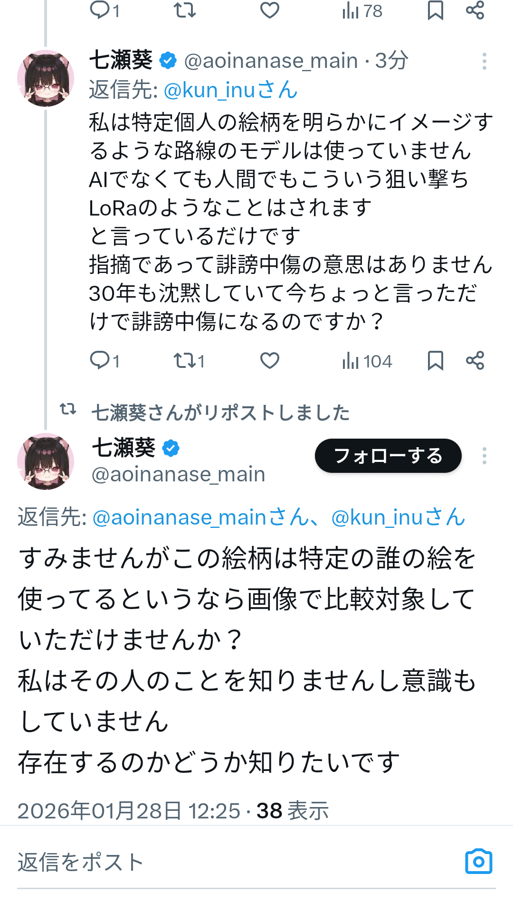The height and width of the screenshot is (911, 513).
Task: Repost the top post with 78 views
Action: (185, 10)
